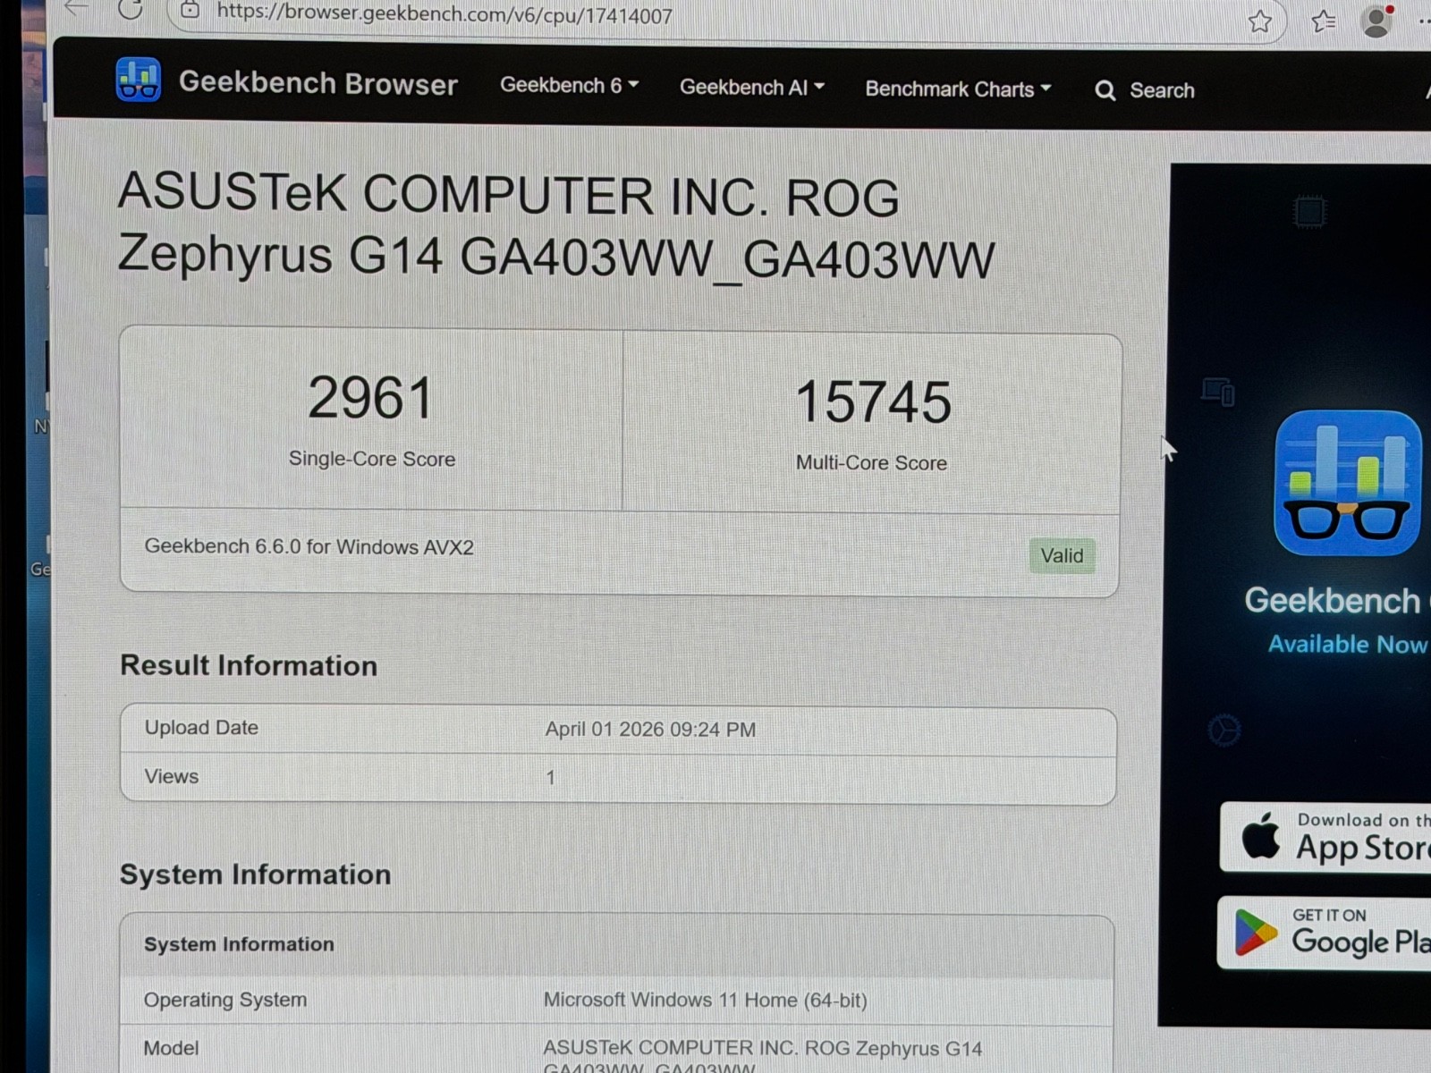Download on the App Store button
Screen dimensions: 1431x1073
click(1326, 837)
